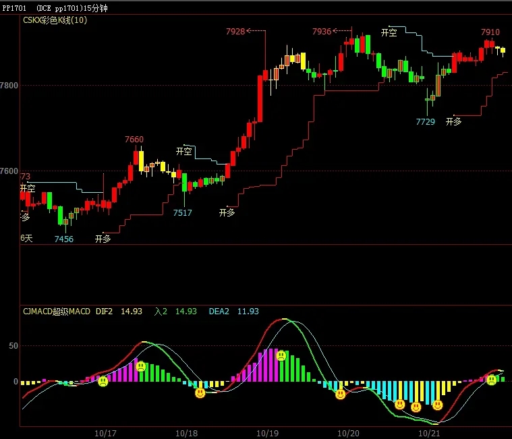Click the 开多 signal next to 7729
Viewport: 512px width, 439px height.
pyautogui.click(x=453, y=122)
